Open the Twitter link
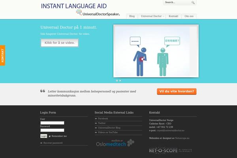The height and width of the screenshot is (158, 237). click(102, 123)
